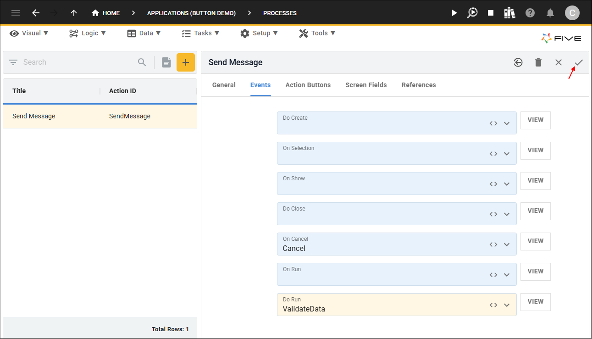Go to HOME breadcrumb
The height and width of the screenshot is (339, 592).
(106, 13)
